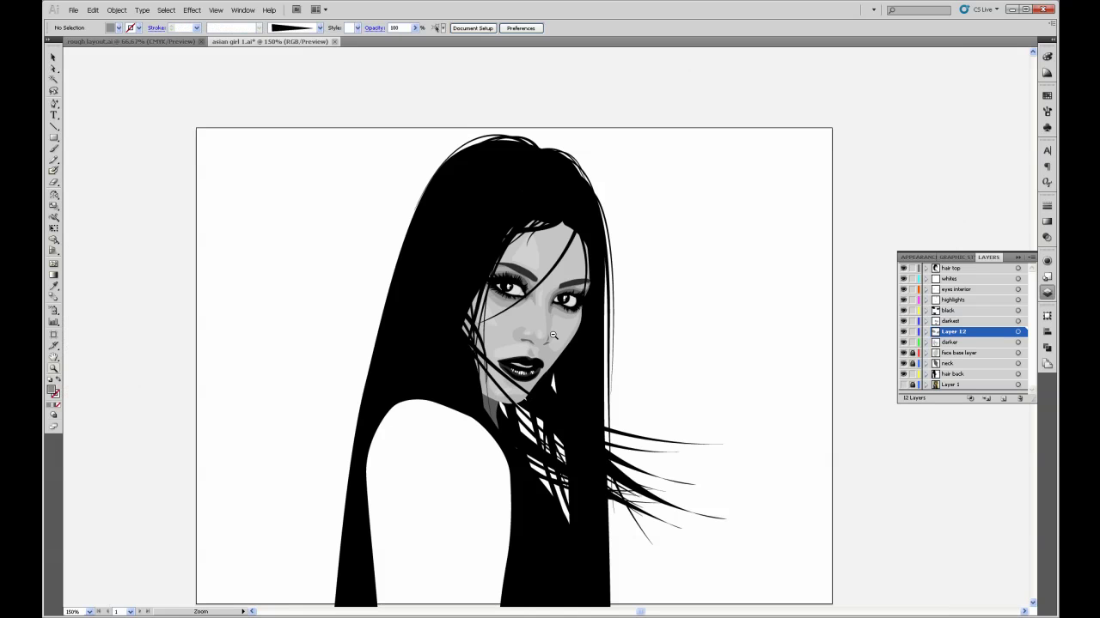The image size is (1100, 618).
Task: Select the Eyedropper tool
Action: pyautogui.click(x=53, y=286)
